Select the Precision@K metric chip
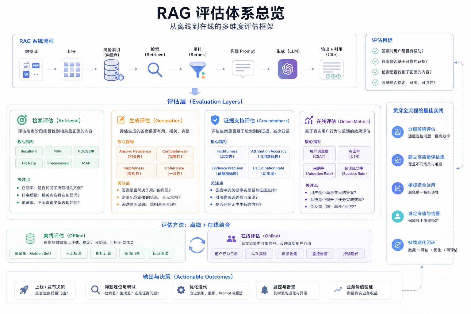Image resolution: width=471 pixels, height=314 pixels. click(58, 163)
